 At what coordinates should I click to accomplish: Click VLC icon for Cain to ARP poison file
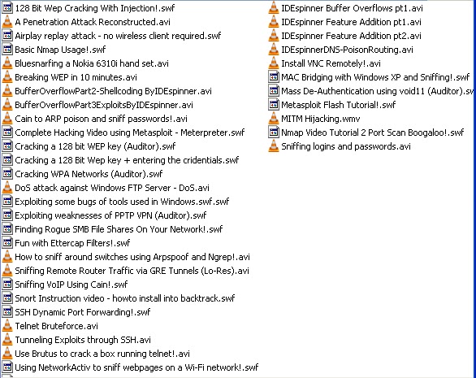(x=7, y=119)
